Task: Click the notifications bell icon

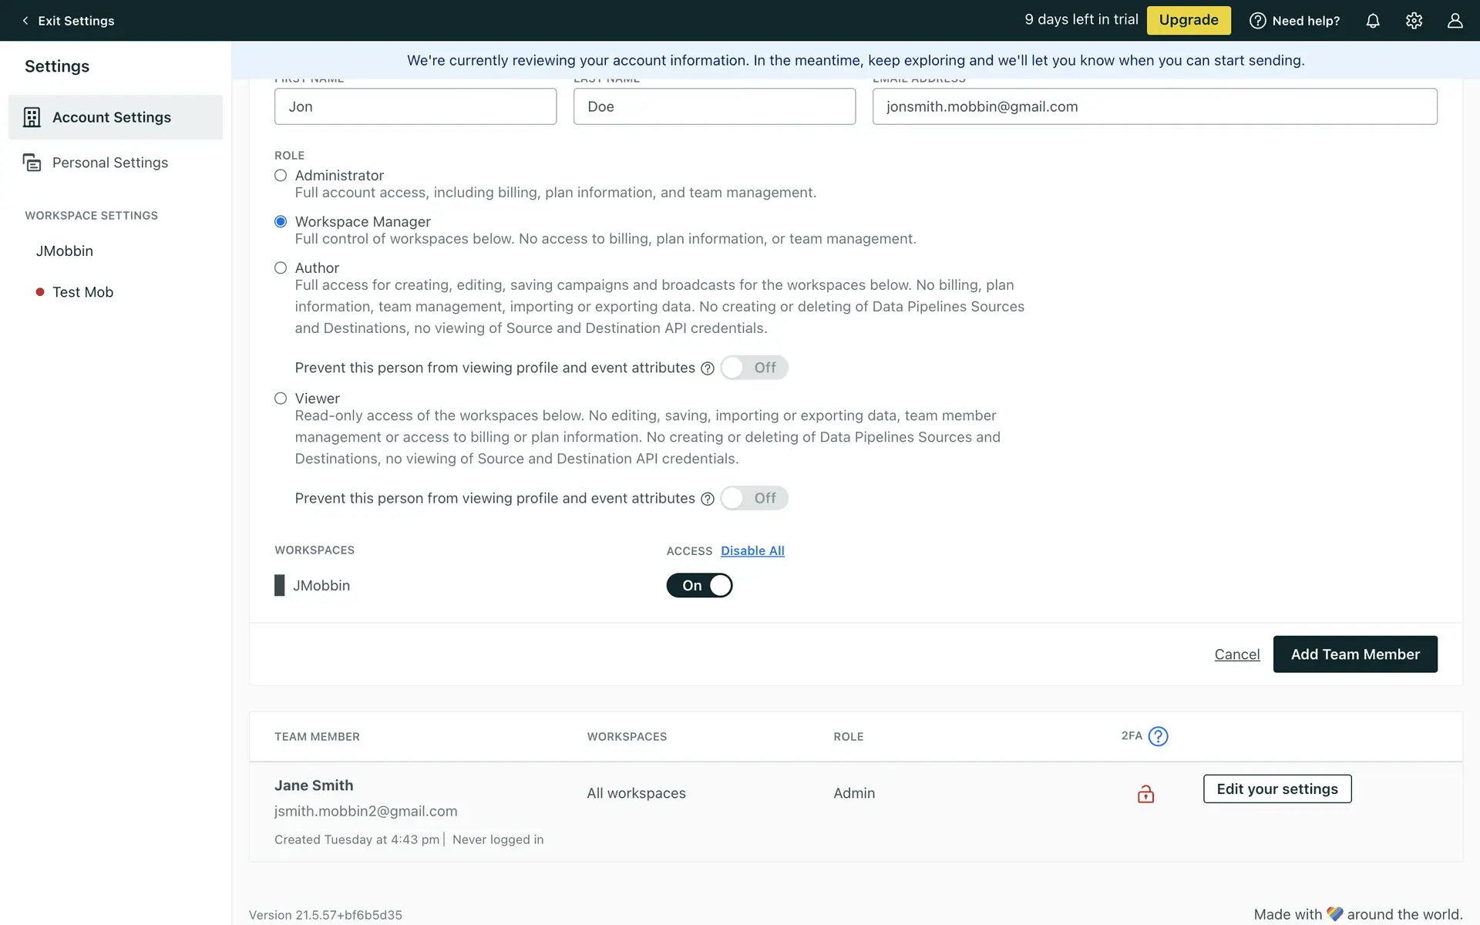Action: click(1373, 21)
